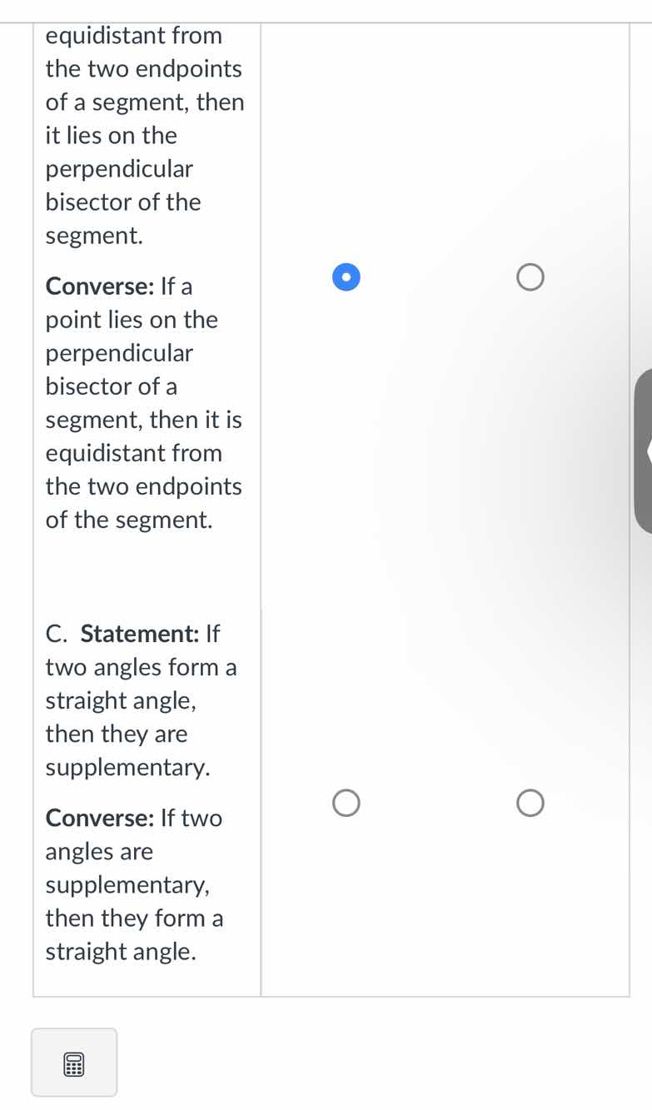Viewport: 652px width, 1110px height.
Task: Choose the right-column answer for the bisector statement
Action: tap(530, 276)
